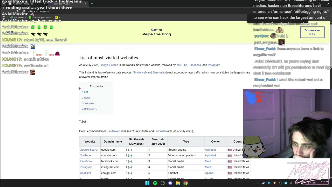Click the Brave tray icon
The image size is (332, 187).
(x=274, y=183)
